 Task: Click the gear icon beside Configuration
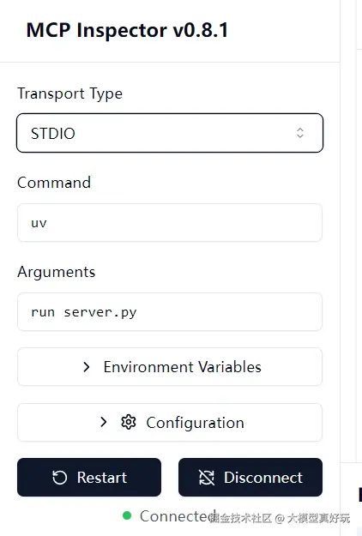click(129, 422)
